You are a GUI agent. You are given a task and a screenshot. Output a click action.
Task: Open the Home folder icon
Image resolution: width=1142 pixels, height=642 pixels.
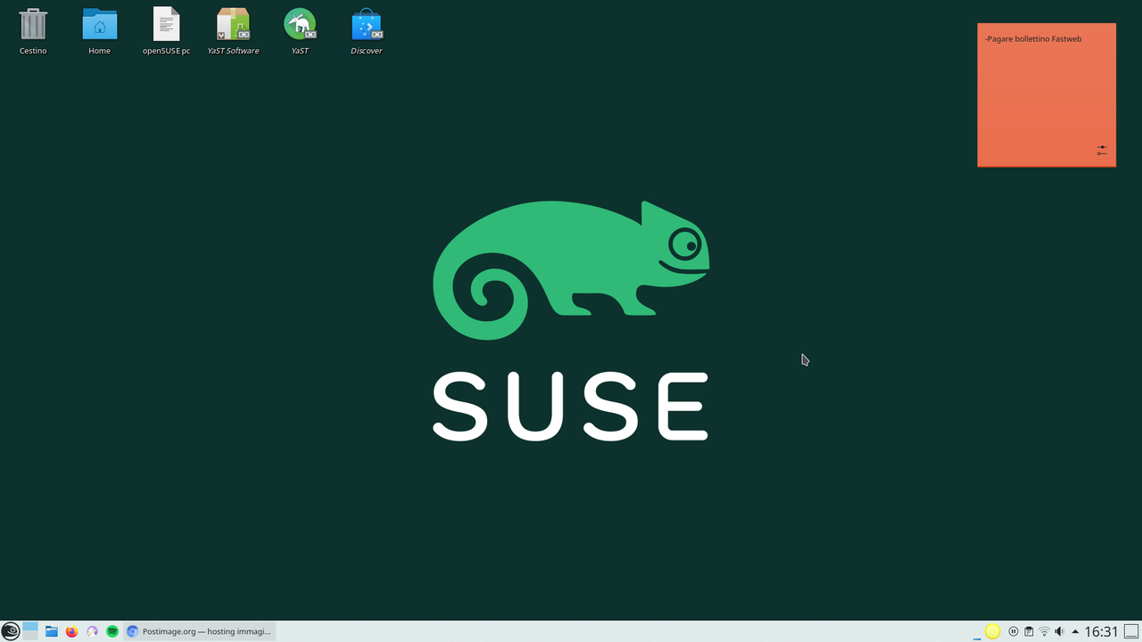click(99, 25)
